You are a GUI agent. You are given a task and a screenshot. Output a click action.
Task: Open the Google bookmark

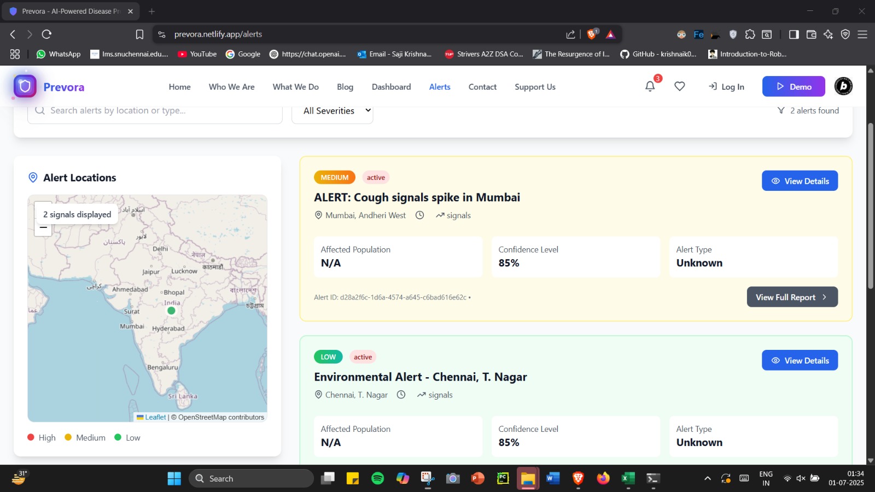243,54
